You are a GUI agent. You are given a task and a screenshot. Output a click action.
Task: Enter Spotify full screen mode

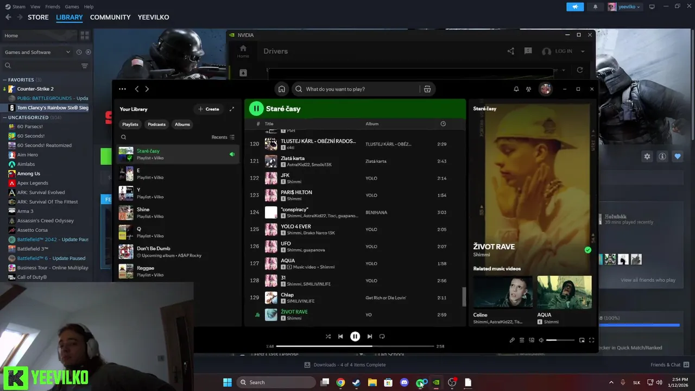point(591,340)
